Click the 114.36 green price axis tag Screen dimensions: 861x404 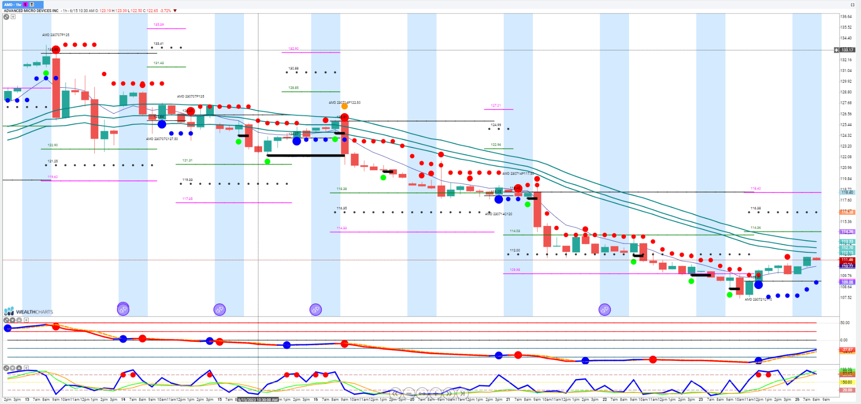(x=847, y=231)
